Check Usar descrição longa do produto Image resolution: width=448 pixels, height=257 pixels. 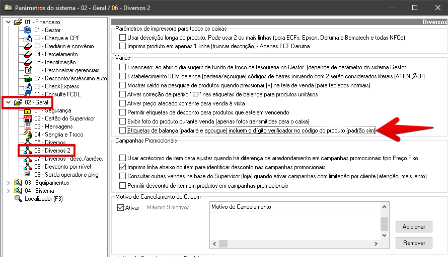pyautogui.click(x=123, y=37)
